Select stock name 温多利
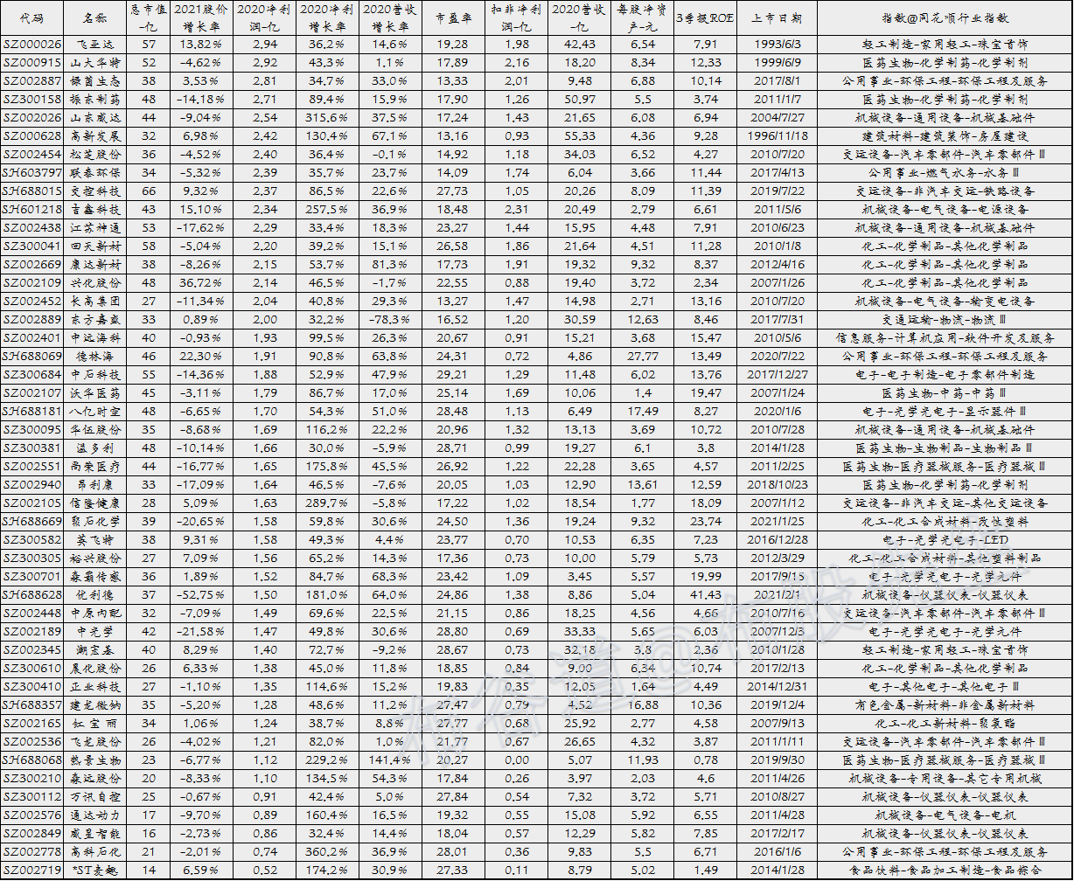Screen dimensions: 1074x881 click(x=95, y=448)
